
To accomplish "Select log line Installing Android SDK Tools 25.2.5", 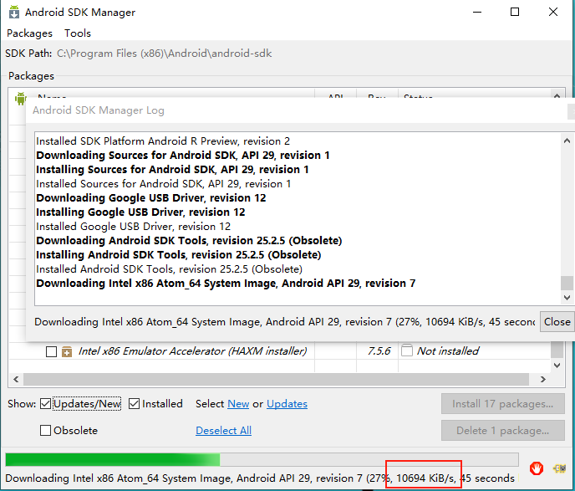I will click(179, 254).
